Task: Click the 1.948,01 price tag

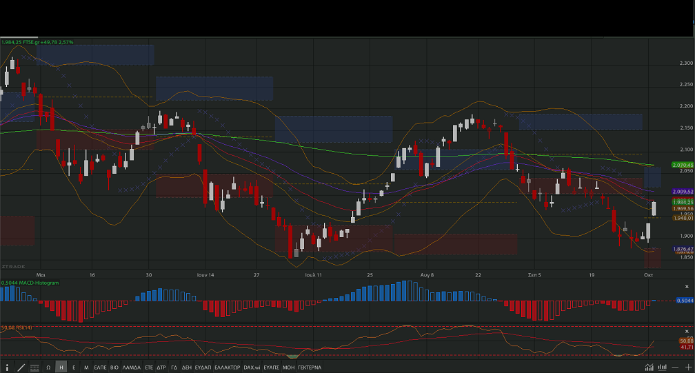Action: coord(683,218)
